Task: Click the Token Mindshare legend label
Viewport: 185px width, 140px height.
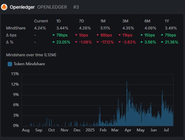Action: click(x=29, y=64)
